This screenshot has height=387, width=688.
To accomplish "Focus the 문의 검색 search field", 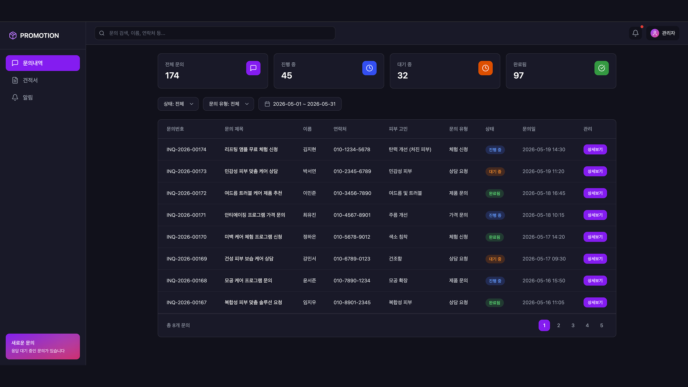I will [x=215, y=33].
